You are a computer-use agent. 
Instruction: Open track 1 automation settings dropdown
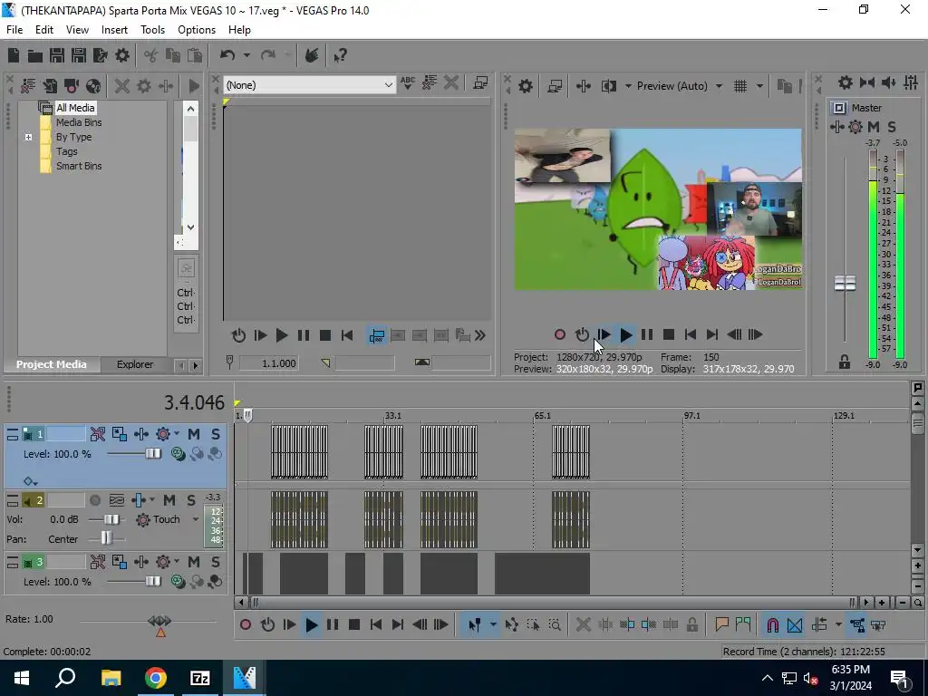pos(177,434)
